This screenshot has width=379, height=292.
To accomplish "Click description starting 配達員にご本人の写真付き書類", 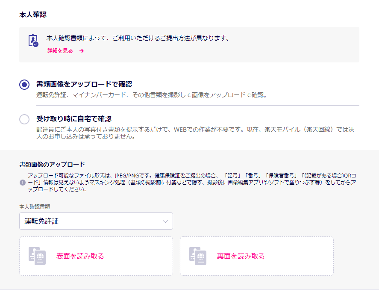I will coord(195,133).
